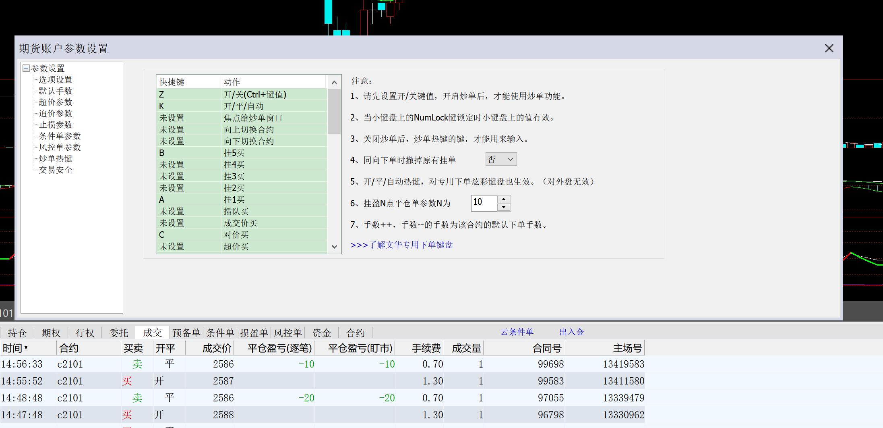Open 了解文华专用下单键盘 link
The image size is (883, 428).
coord(401,245)
